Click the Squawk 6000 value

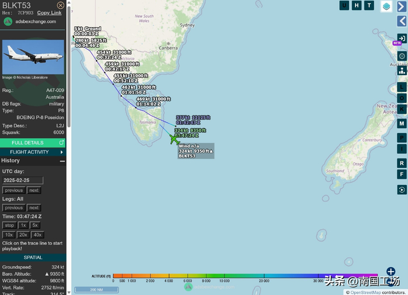click(58, 132)
